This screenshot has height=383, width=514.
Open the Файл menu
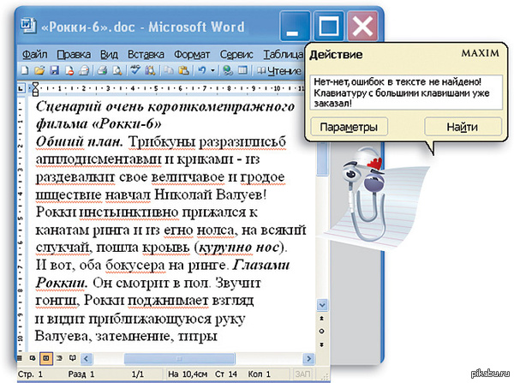coord(34,53)
